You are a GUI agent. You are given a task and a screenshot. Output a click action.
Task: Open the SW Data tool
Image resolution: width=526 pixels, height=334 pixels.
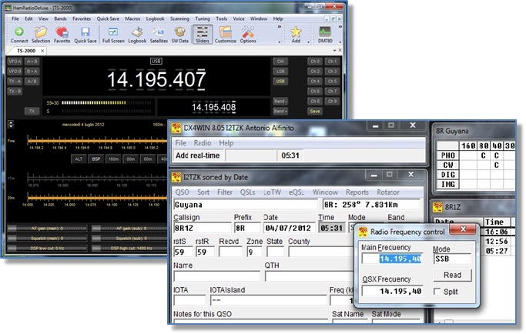pyautogui.click(x=179, y=35)
